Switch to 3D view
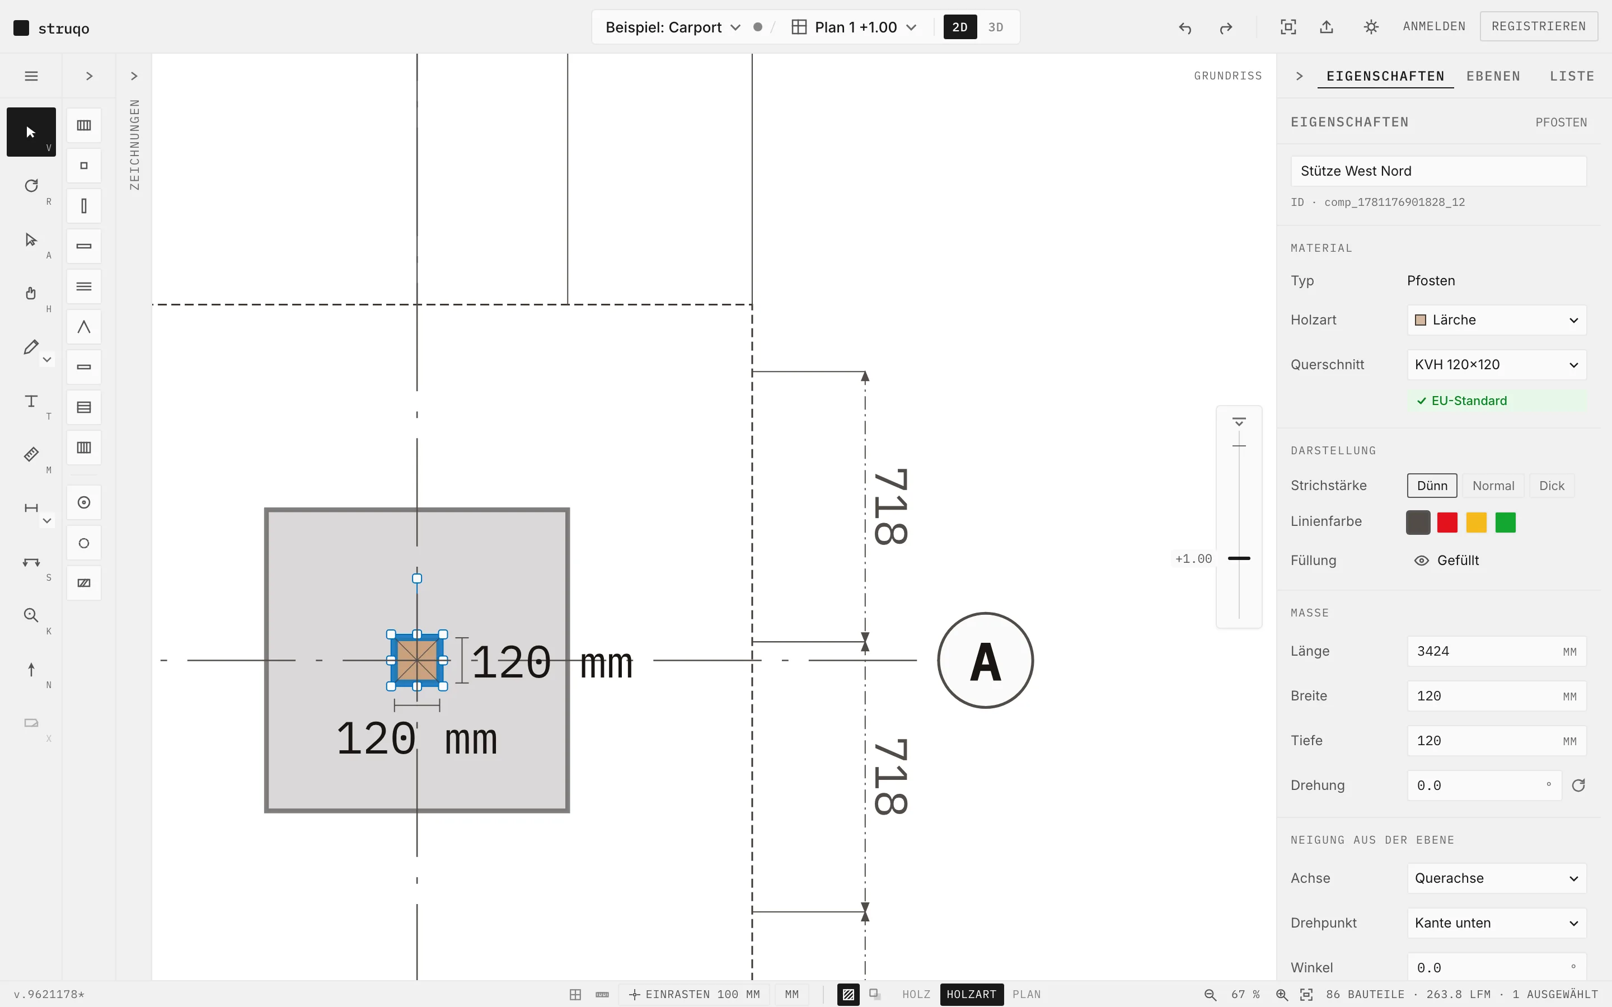 click(996, 27)
